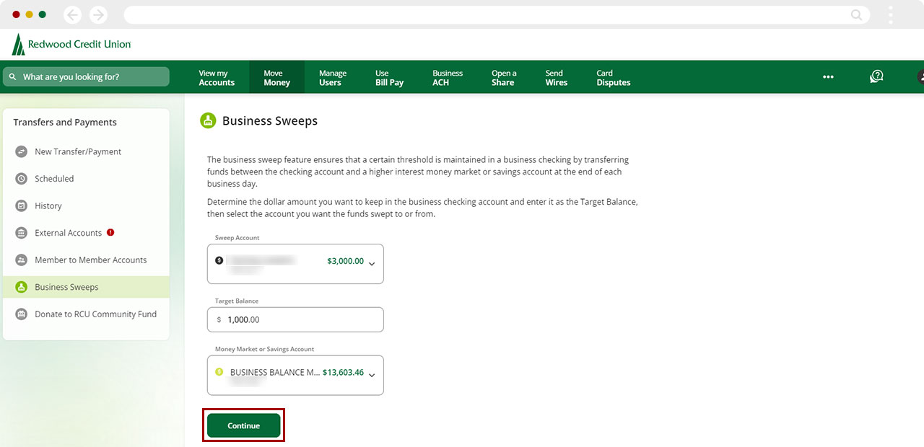924x447 pixels.
Task: Click the Redwood Credit Union logo
Action: pyautogui.click(x=71, y=44)
